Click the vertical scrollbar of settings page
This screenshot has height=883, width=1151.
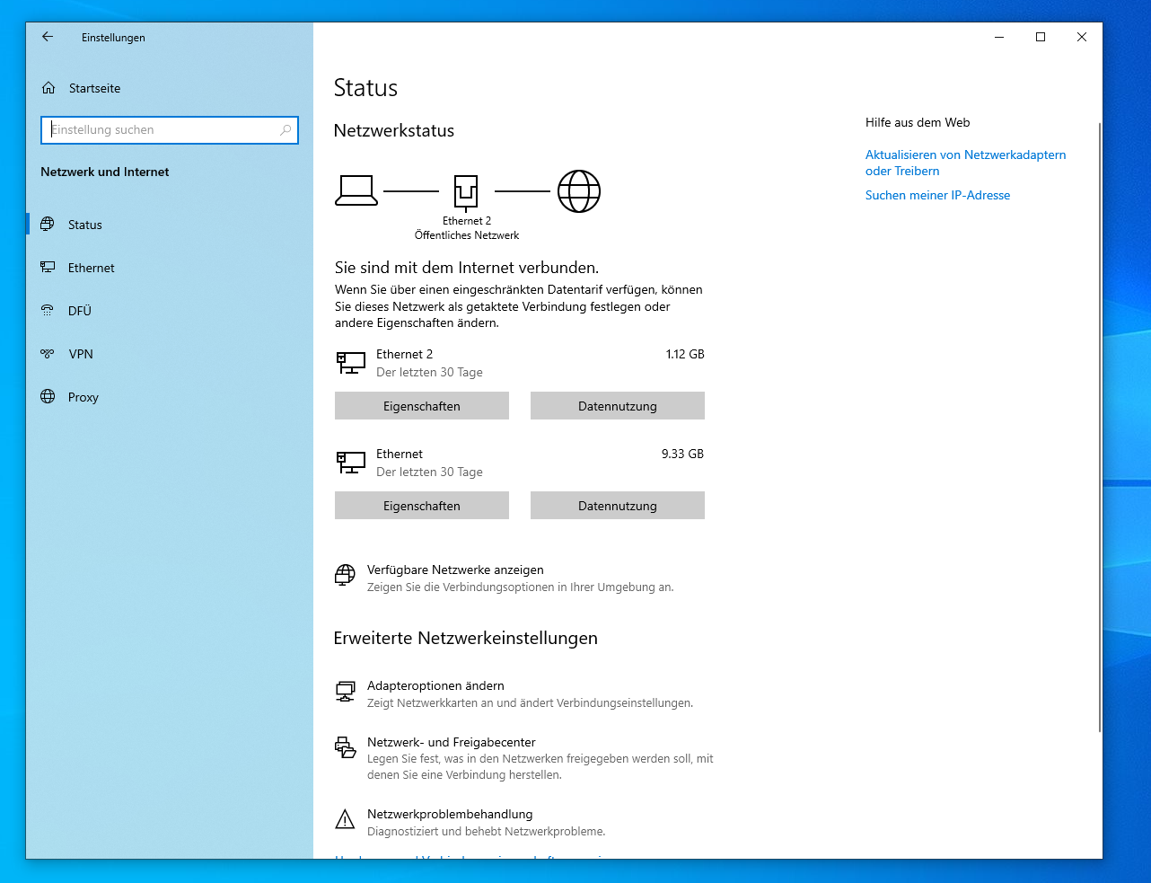1099,428
